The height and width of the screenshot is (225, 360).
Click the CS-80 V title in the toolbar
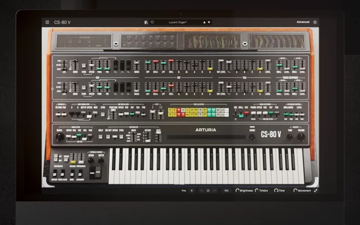[62, 22]
